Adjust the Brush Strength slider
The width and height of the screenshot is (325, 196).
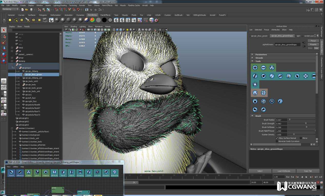point(306,124)
